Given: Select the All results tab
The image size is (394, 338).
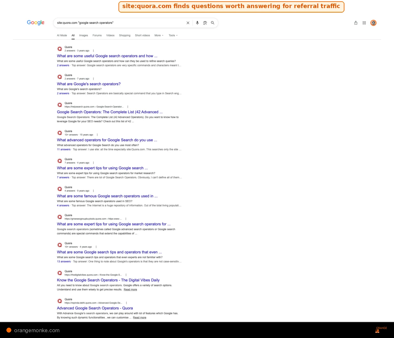Looking at the screenshot, I should pos(73,35).
